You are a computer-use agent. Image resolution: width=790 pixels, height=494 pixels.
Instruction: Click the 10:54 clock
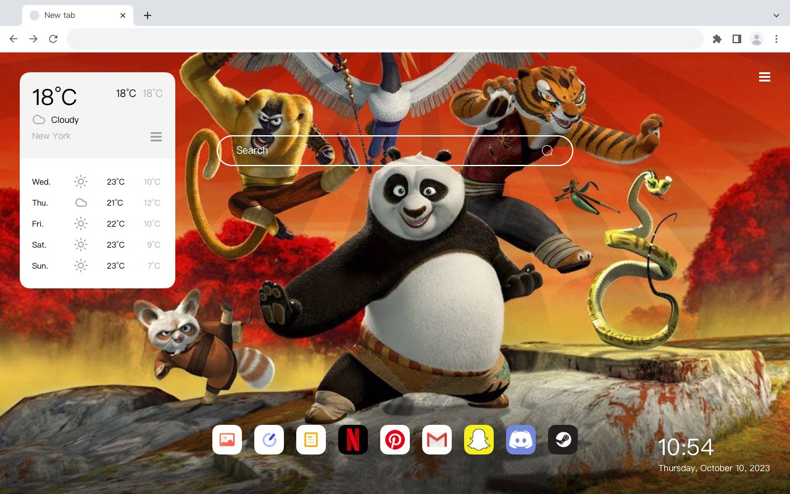tap(686, 447)
